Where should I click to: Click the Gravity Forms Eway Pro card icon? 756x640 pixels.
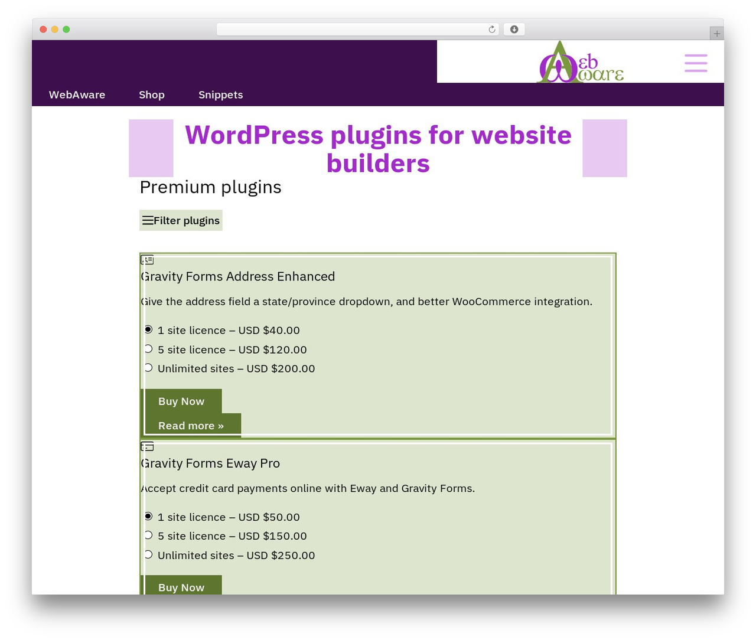coord(147,446)
